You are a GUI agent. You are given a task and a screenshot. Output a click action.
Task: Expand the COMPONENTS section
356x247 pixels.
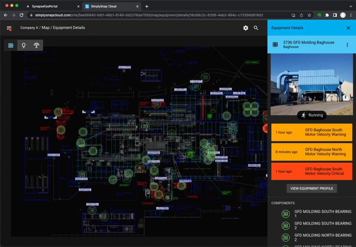coord(283,203)
